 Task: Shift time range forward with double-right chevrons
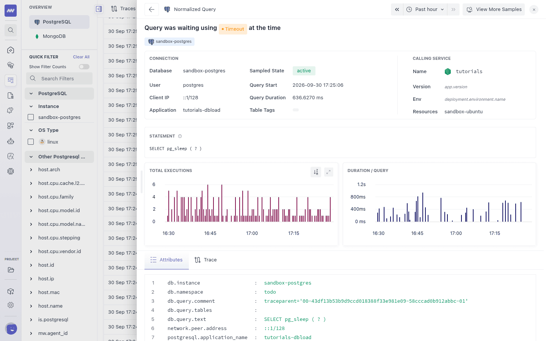(x=453, y=9)
